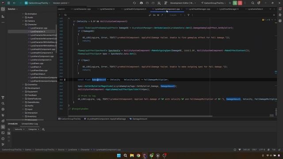The width and height of the screenshot is (283, 159).
Task: Toggle Match Case in find bar
Action: 154,15
